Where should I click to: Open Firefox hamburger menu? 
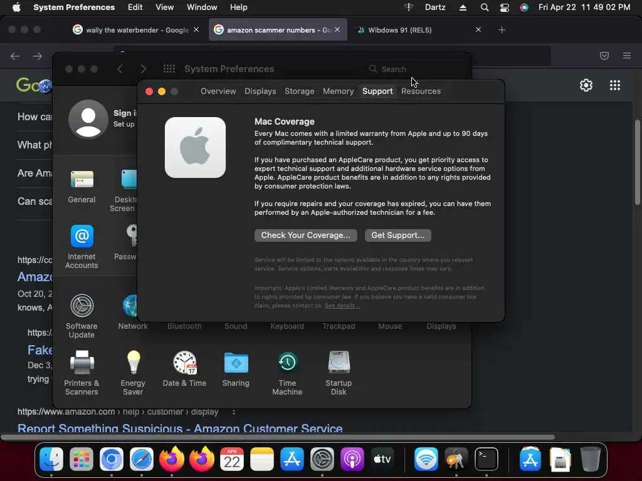click(x=627, y=56)
